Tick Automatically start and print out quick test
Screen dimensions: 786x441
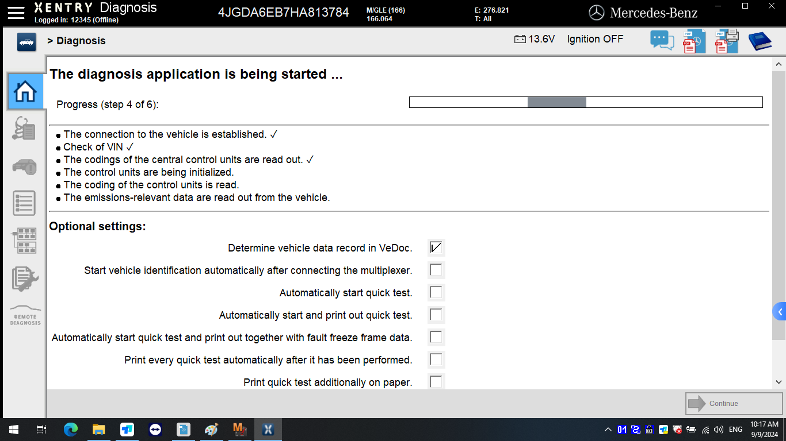coord(436,315)
